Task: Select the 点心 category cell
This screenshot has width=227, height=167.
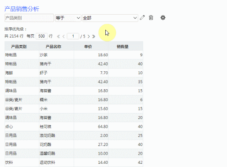Action: point(22,127)
